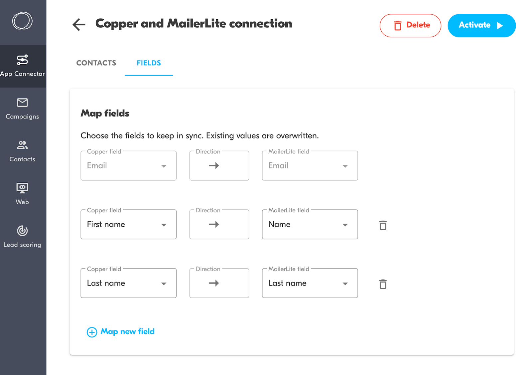532x375 pixels.
Task: Click the logo at the top of the sidebar
Action: (x=22, y=21)
